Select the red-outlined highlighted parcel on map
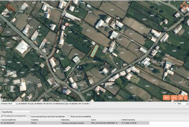This screenshot has width=189, height=127. tap(94, 51)
